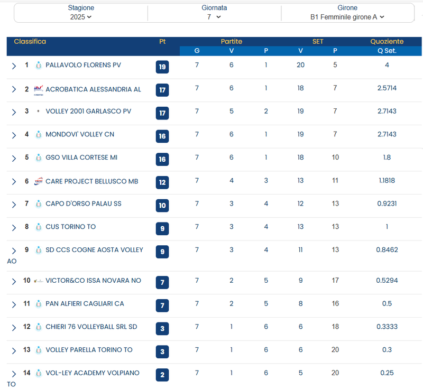Click the Pallavolo Florens team logo
Image resolution: width=423 pixels, height=389 pixels.
point(38,66)
